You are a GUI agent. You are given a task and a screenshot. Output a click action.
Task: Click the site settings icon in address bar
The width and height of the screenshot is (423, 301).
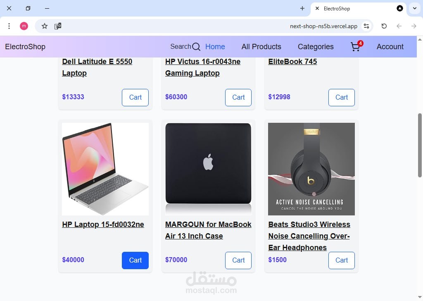tap(366, 26)
